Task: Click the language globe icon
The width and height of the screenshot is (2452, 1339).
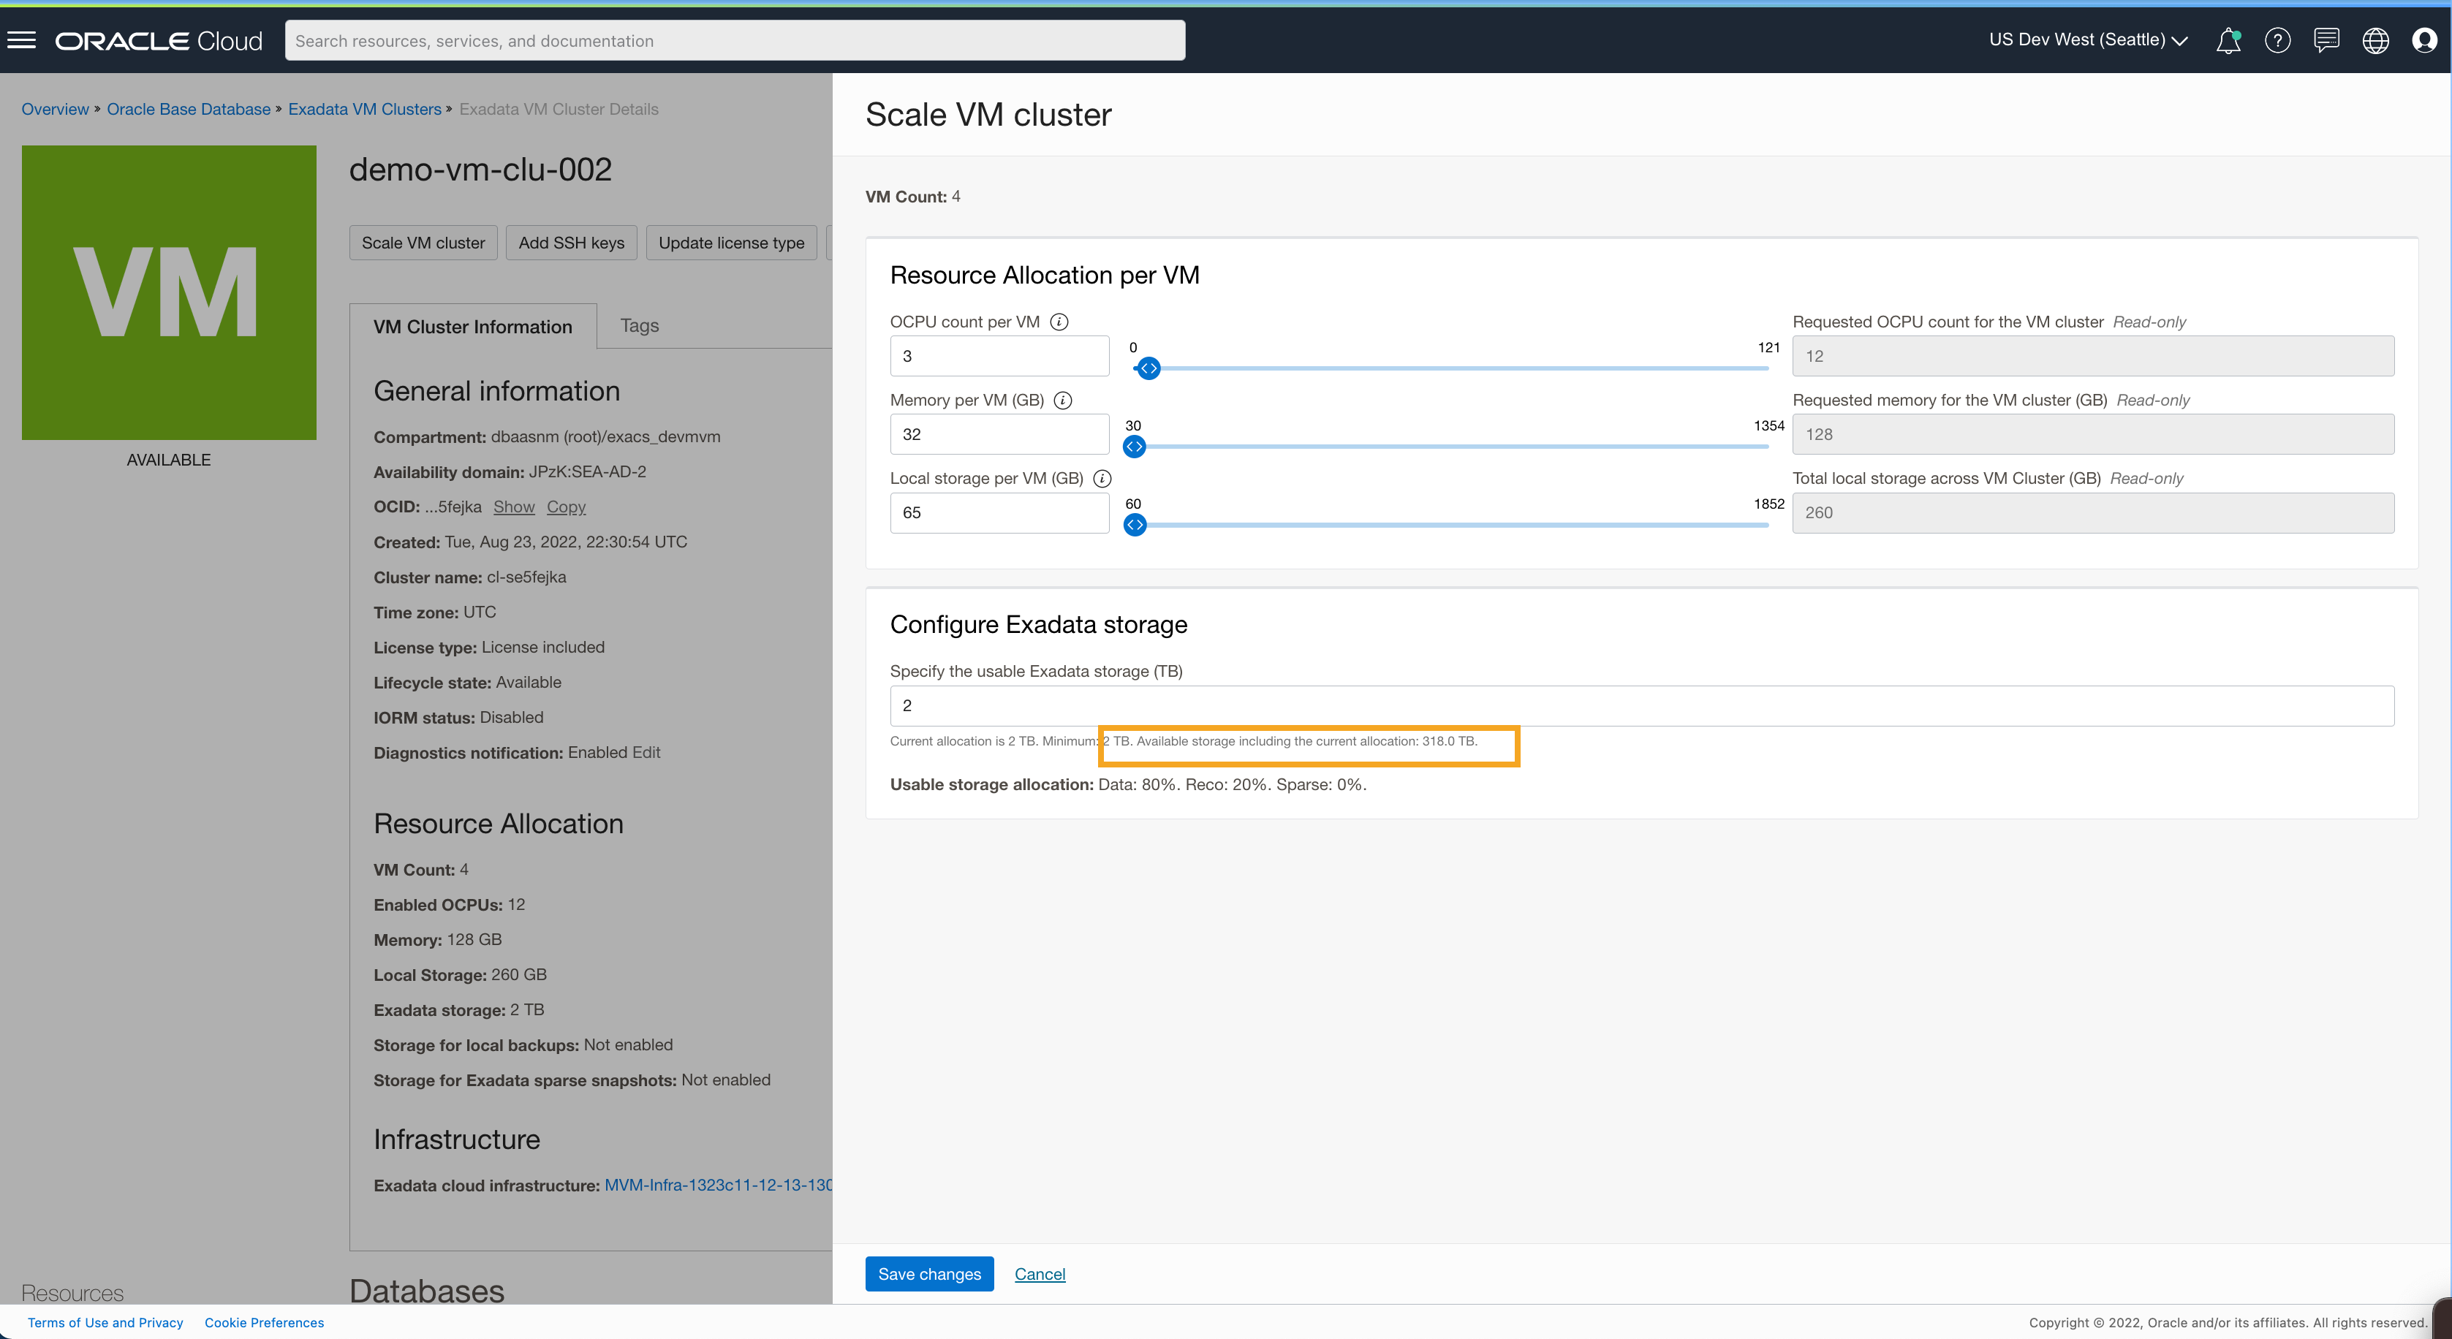Action: [x=2376, y=40]
